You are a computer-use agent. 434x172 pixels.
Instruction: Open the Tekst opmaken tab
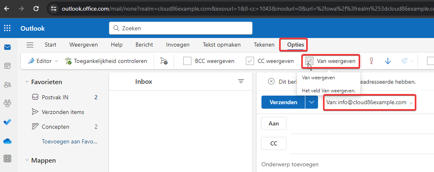[x=222, y=45]
